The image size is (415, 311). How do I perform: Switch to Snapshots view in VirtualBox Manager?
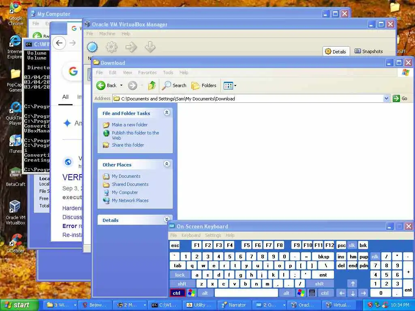(368, 51)
